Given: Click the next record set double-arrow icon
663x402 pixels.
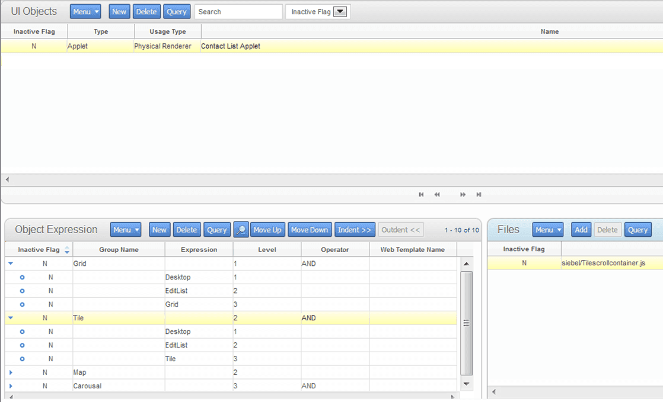Looking at the screenshot, I should click(x=463, y=194).
